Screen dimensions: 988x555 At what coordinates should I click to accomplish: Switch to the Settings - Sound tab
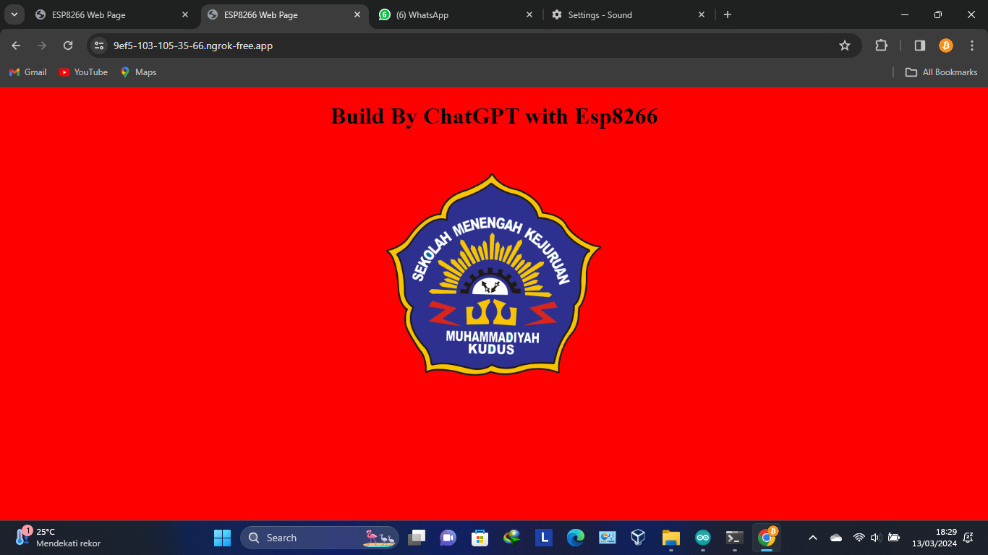pos(628,14)
